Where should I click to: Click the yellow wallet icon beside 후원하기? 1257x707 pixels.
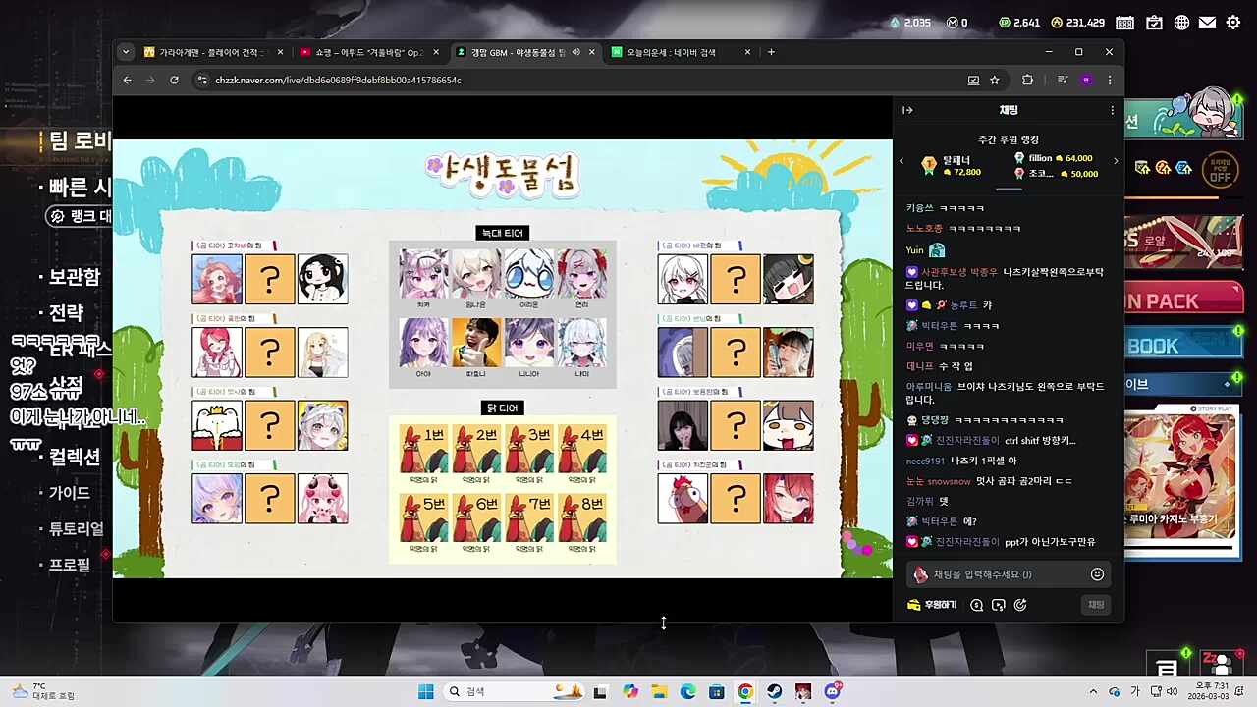[x=914, y=604]
